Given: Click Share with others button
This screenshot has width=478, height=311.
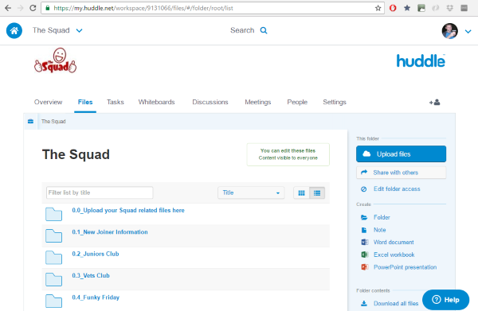Looking at the screenshot, I should 401,173.
